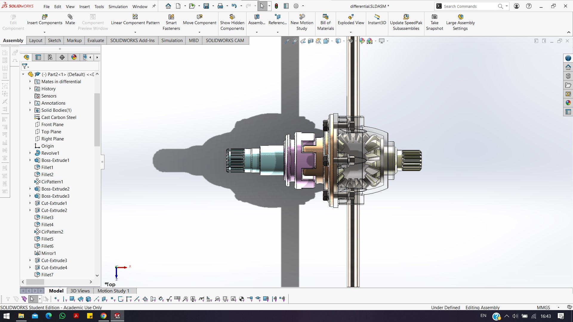Screen dimensions: 573x322
Task: Click Update SpeedPak Subassemblies
Action: 406,22
